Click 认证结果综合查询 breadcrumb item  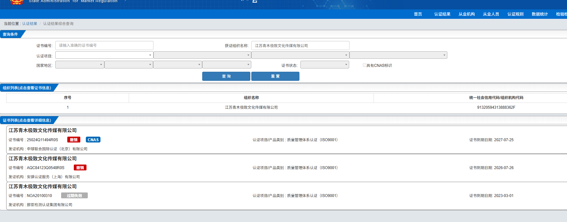coord(58,24)
